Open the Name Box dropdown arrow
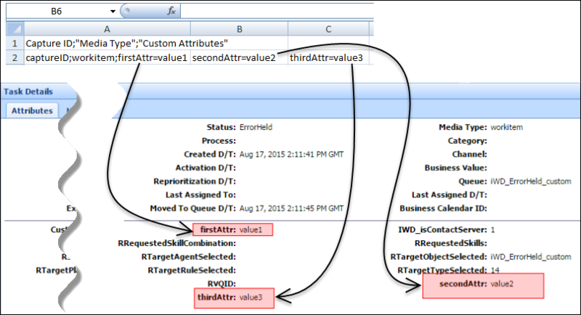The width and height of the screenshot is (581, 315). (x=113, y=12)
